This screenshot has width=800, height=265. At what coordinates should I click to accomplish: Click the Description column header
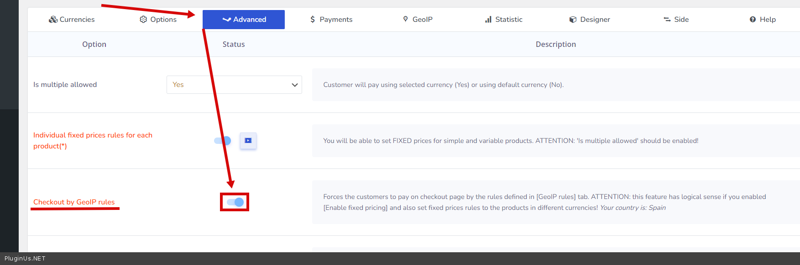click(x=555, y=44)
